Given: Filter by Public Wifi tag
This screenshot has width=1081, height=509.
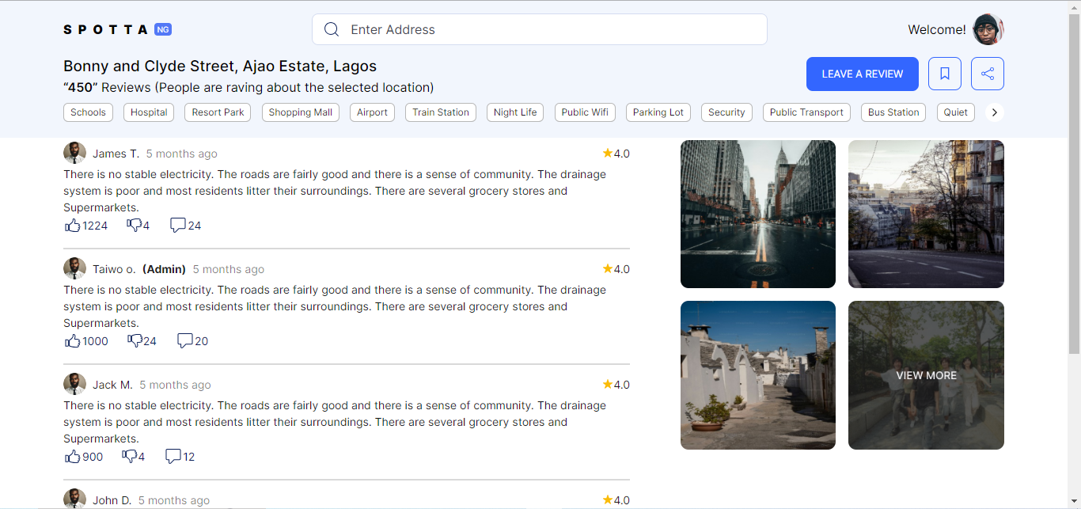Looking at the screenshot, I should (585, 112).
